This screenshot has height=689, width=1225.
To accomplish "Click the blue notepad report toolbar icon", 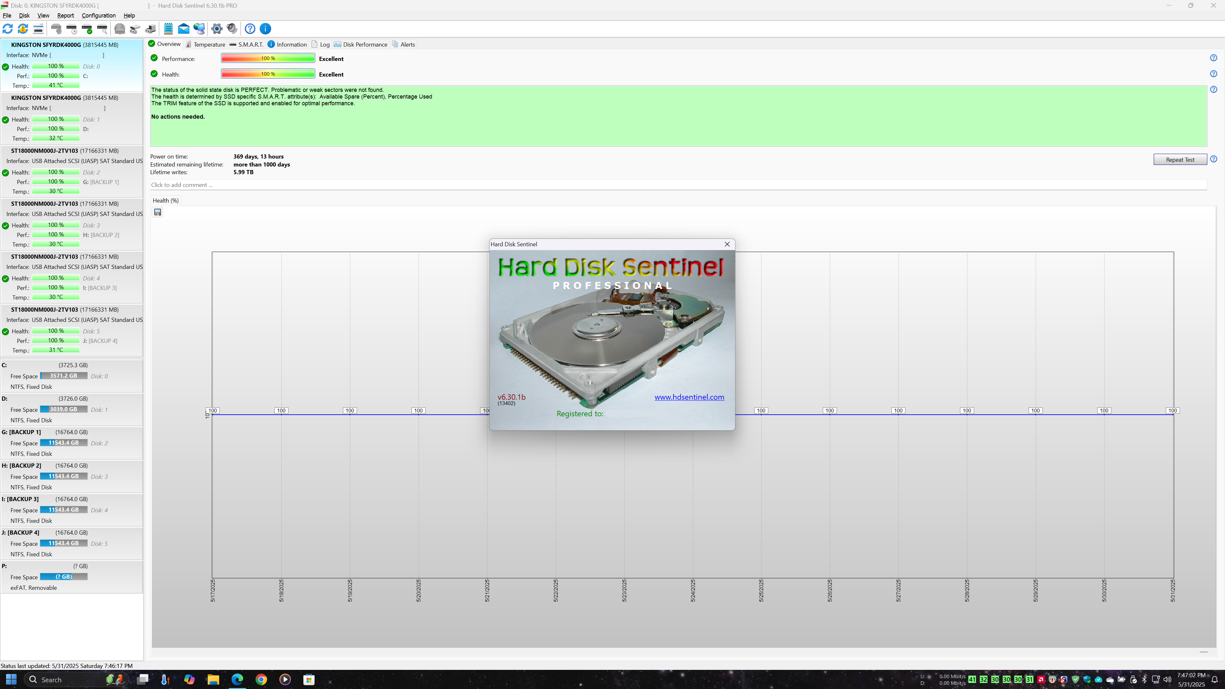I will point(168,28).
